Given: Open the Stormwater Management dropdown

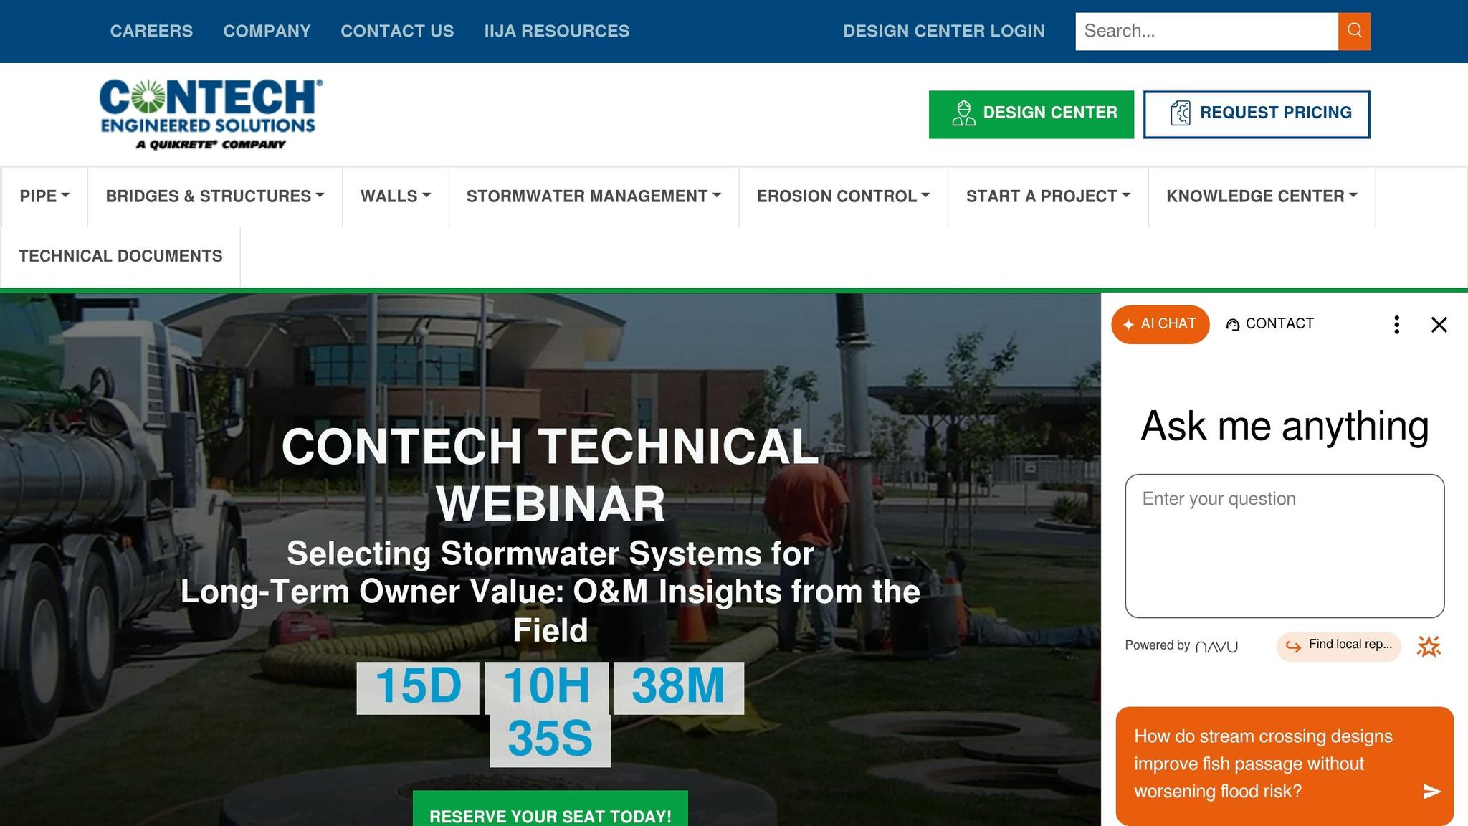Looking at the screenshot, I should coord(594,196).
